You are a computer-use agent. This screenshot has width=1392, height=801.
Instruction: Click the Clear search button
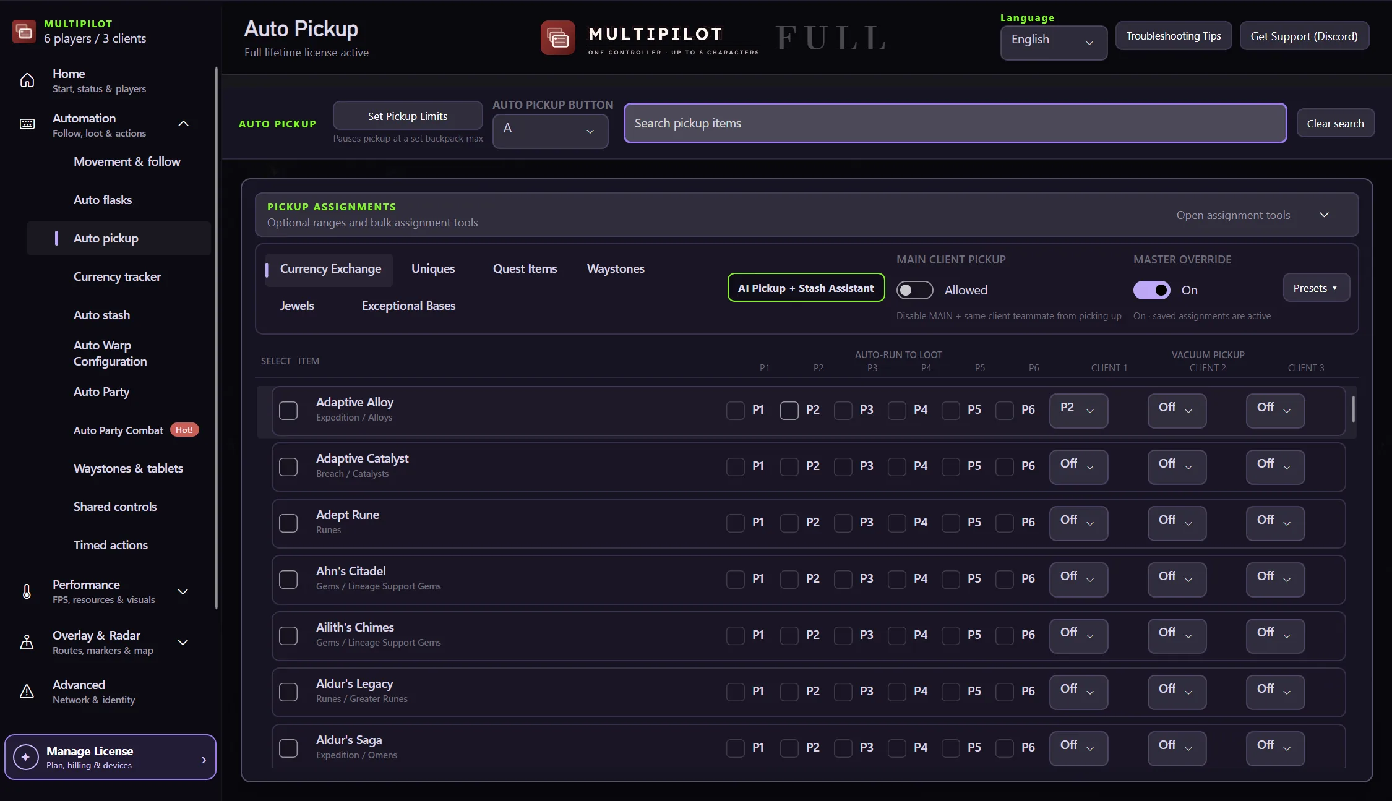pos(1335,124)
